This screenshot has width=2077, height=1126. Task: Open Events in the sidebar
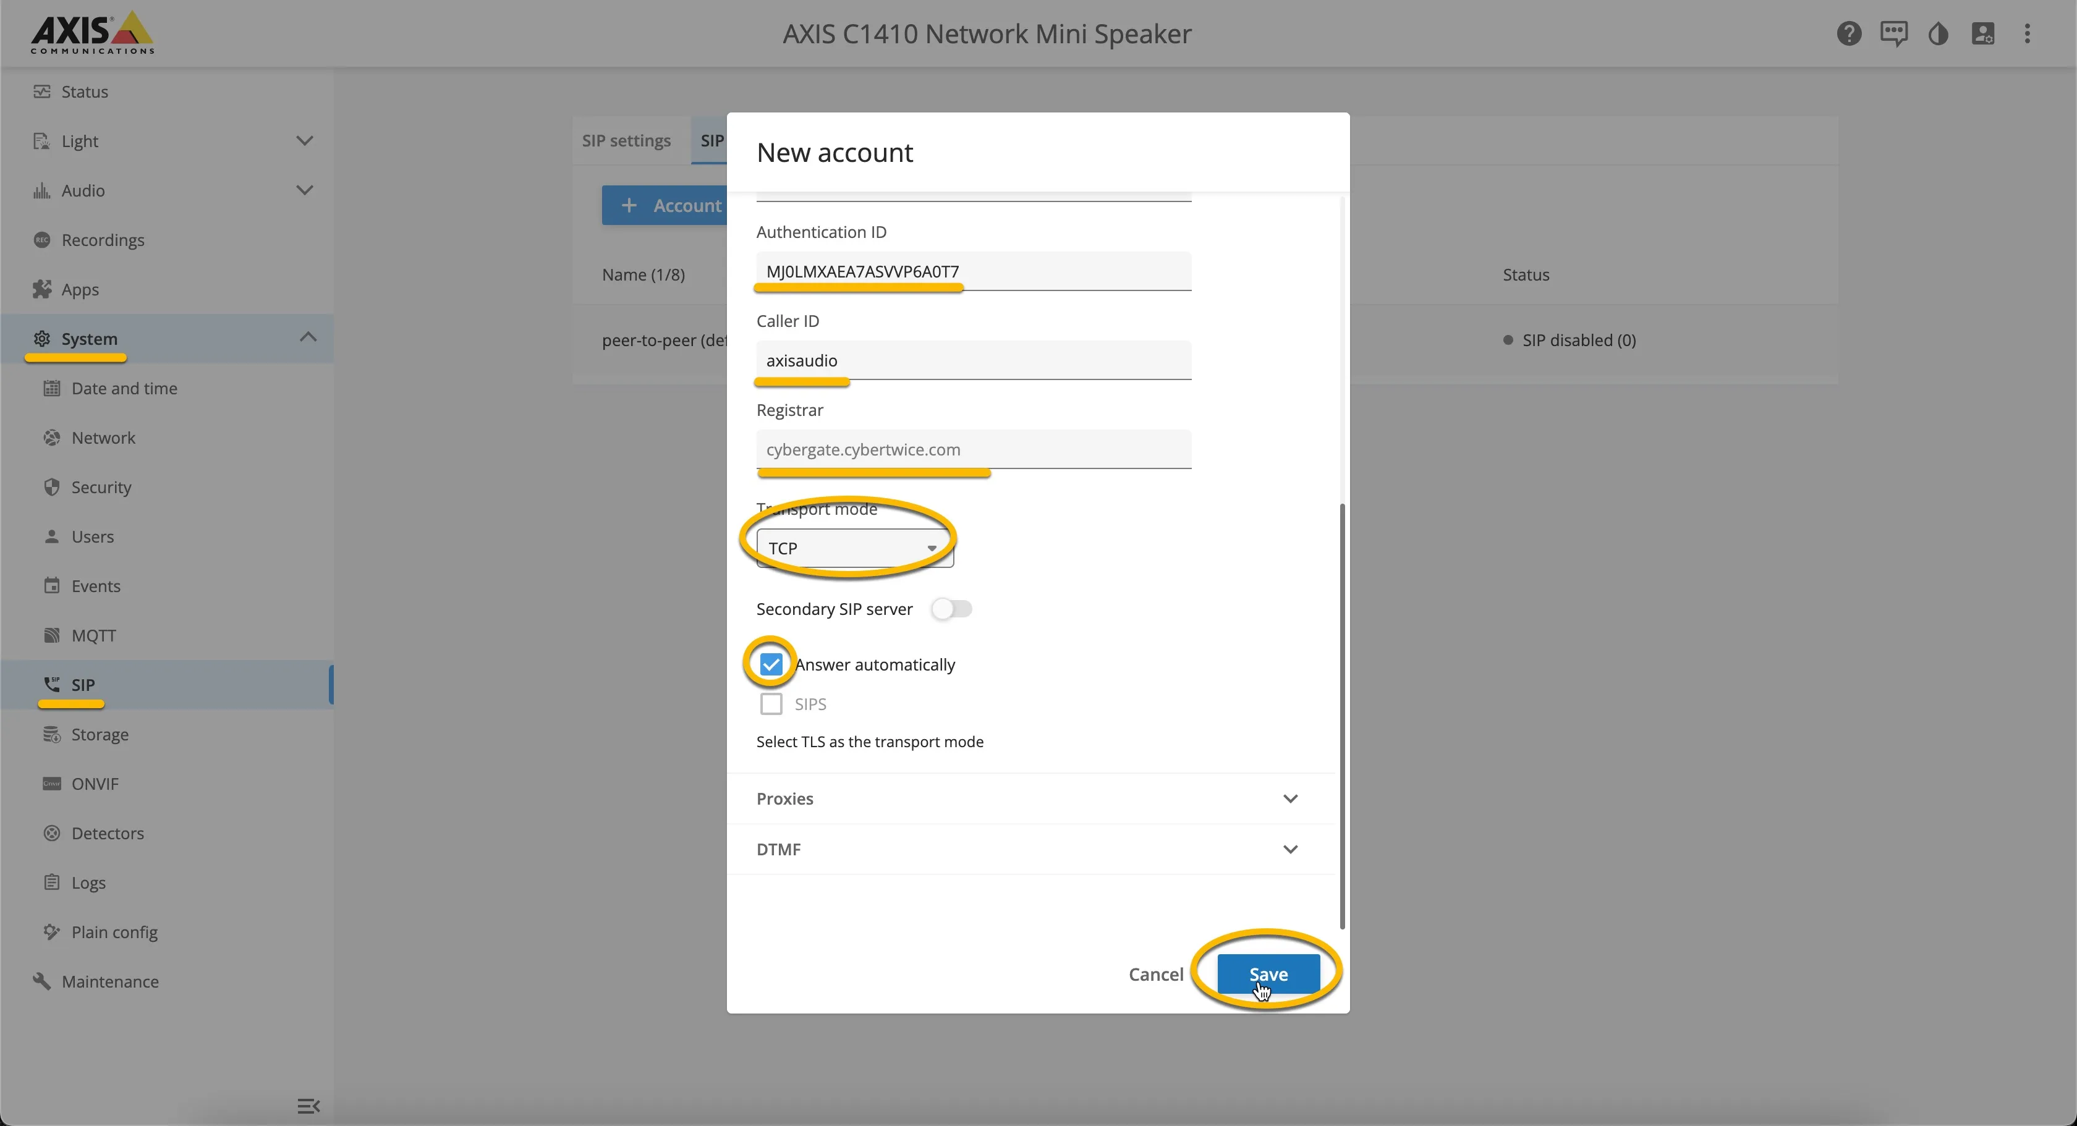pos(166,585)
